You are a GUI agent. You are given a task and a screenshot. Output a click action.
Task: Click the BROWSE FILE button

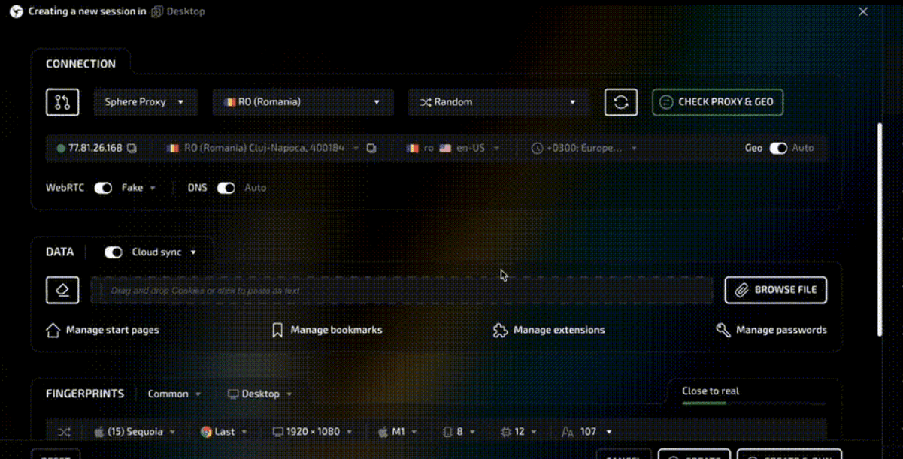click(775, 290)
